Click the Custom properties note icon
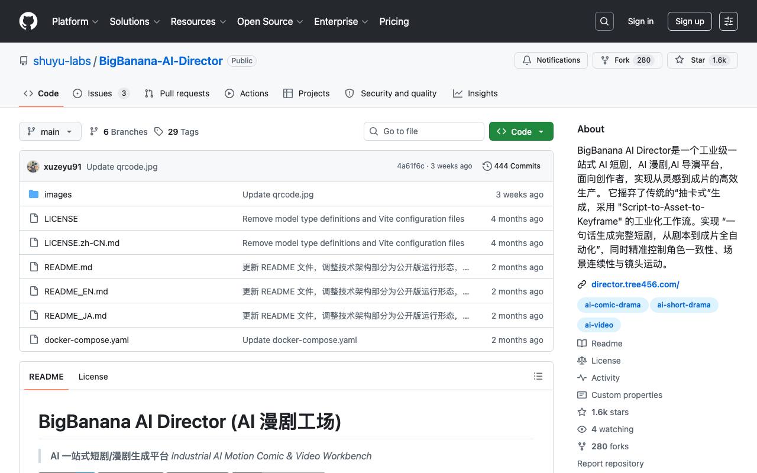Screen dimensions: 757x473 [582, 395]
